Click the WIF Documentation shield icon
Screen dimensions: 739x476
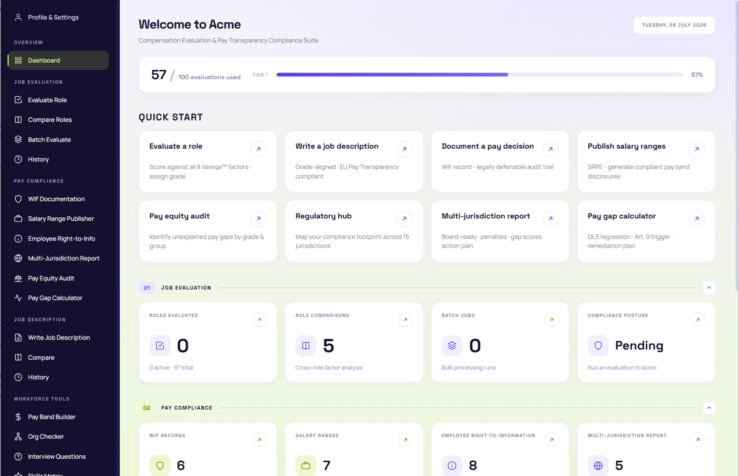(x=18, y=199)
